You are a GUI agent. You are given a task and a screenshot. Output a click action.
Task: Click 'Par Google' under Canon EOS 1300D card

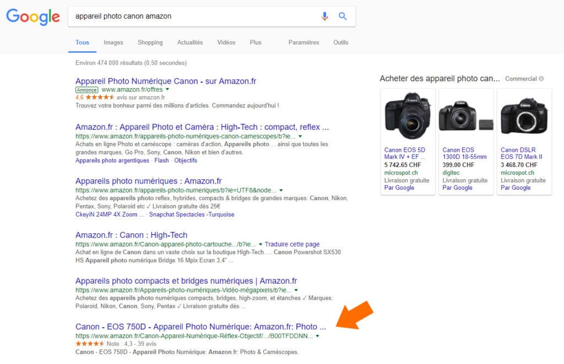(458, 187)
